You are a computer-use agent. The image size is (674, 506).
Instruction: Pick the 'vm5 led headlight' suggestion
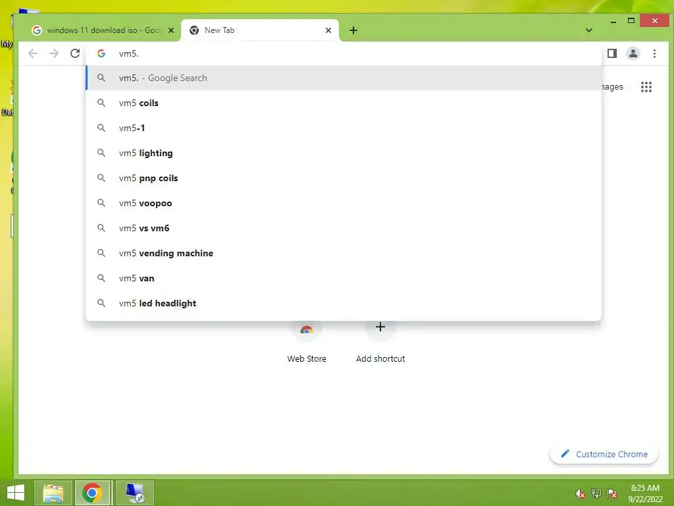tap(344, 303)
